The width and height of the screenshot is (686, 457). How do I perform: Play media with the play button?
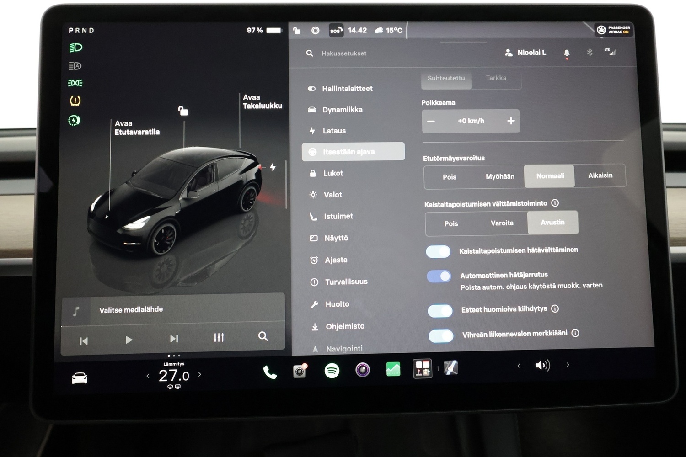129,340
